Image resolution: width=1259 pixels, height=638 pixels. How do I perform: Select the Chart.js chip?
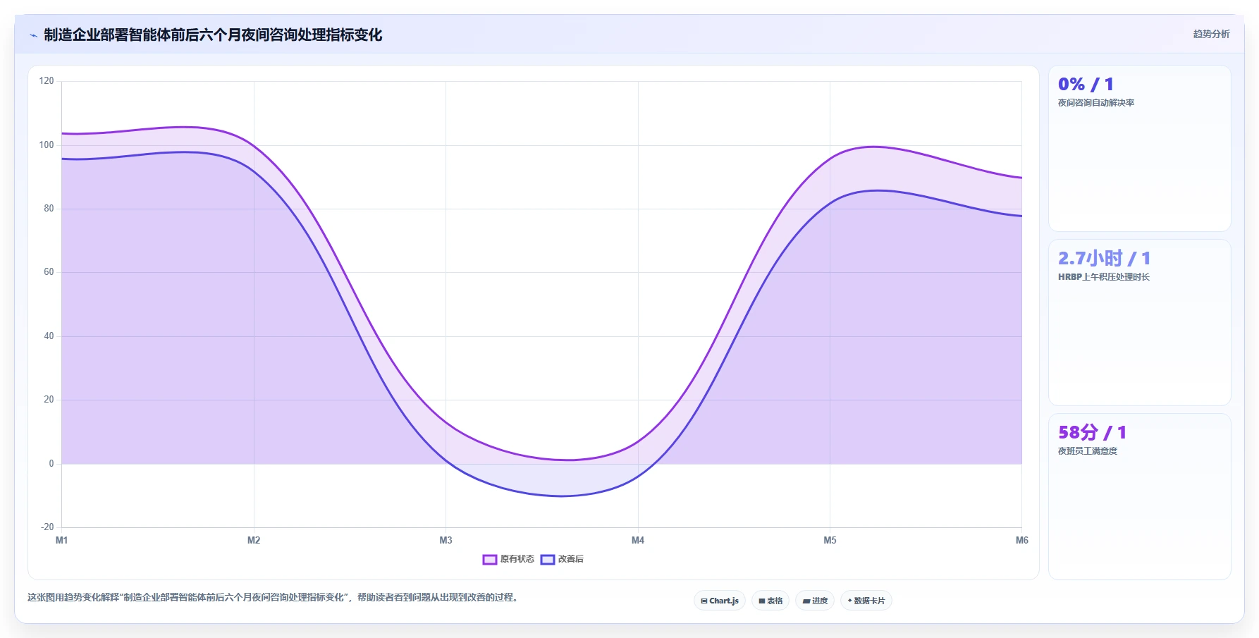(720, 601)
